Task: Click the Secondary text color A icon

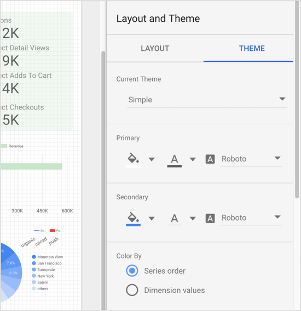Action: pyautogui.click(x=175, y=218)
